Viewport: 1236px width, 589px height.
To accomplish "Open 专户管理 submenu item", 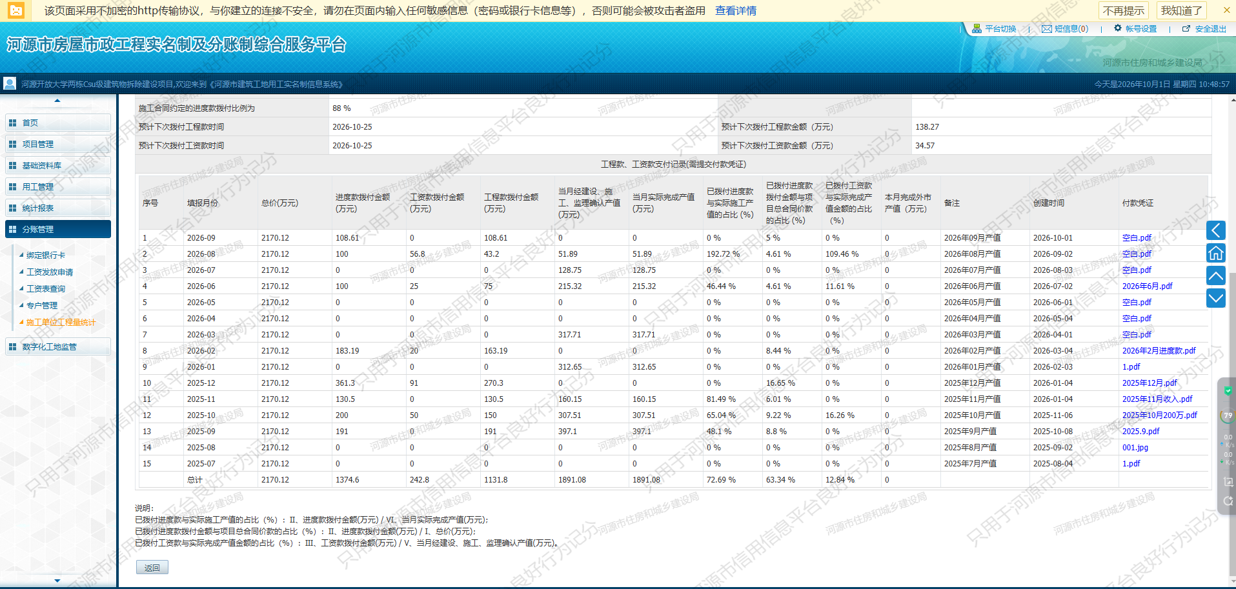I will 42,306.
